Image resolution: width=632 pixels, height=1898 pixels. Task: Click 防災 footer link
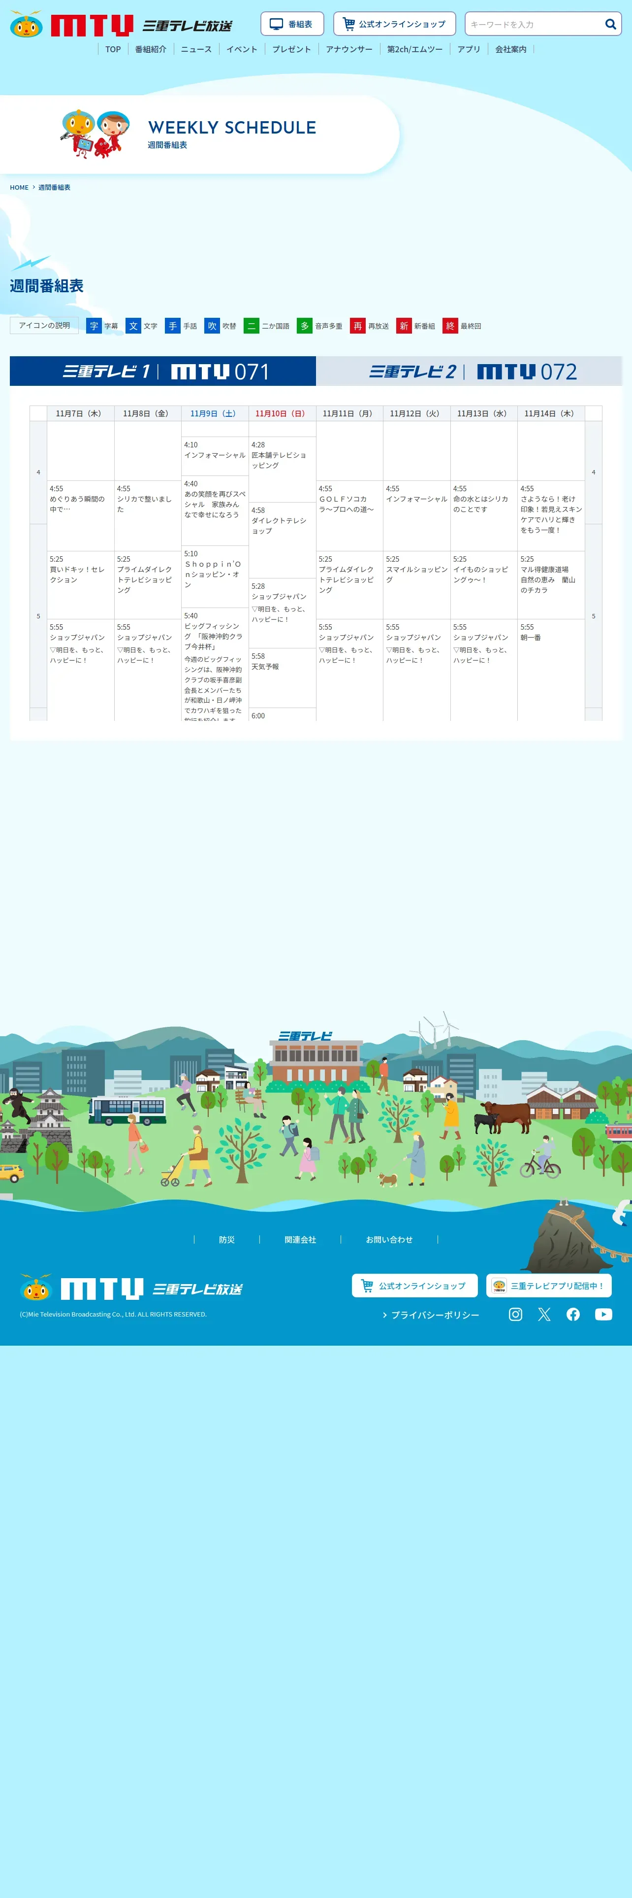pos(226,1239)
